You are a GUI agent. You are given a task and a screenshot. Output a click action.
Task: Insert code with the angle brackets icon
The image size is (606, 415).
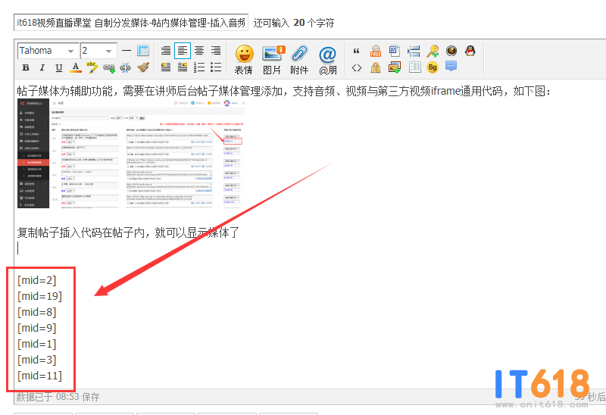tap(357, 67)
